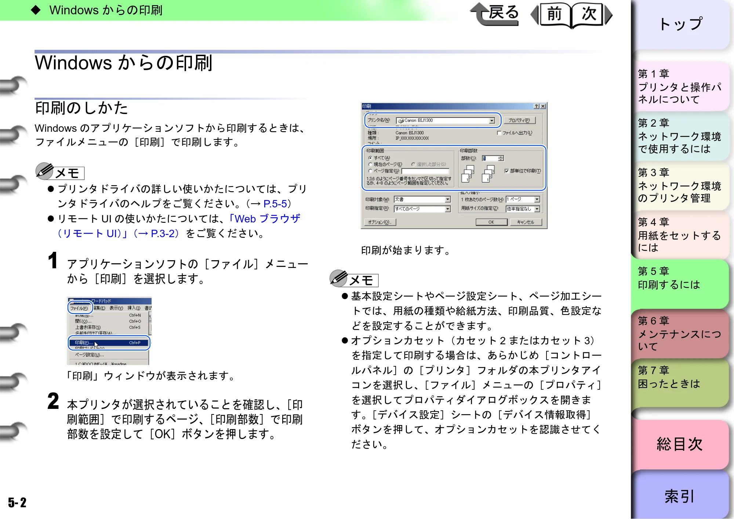Viewport: 734px width, 519px height.
Task: Open chapter 第2章 ネットワーク環境で使用するには
Action: point(681,136)
